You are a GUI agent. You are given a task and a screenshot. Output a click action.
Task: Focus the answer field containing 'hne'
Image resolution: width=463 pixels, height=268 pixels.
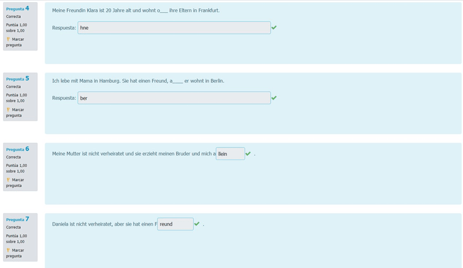click(x=174, y=28)
